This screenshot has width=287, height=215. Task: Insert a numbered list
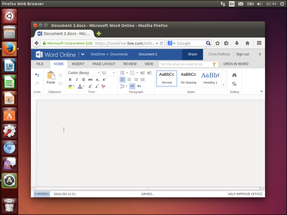pyautogui.click(x=132, y=73)
